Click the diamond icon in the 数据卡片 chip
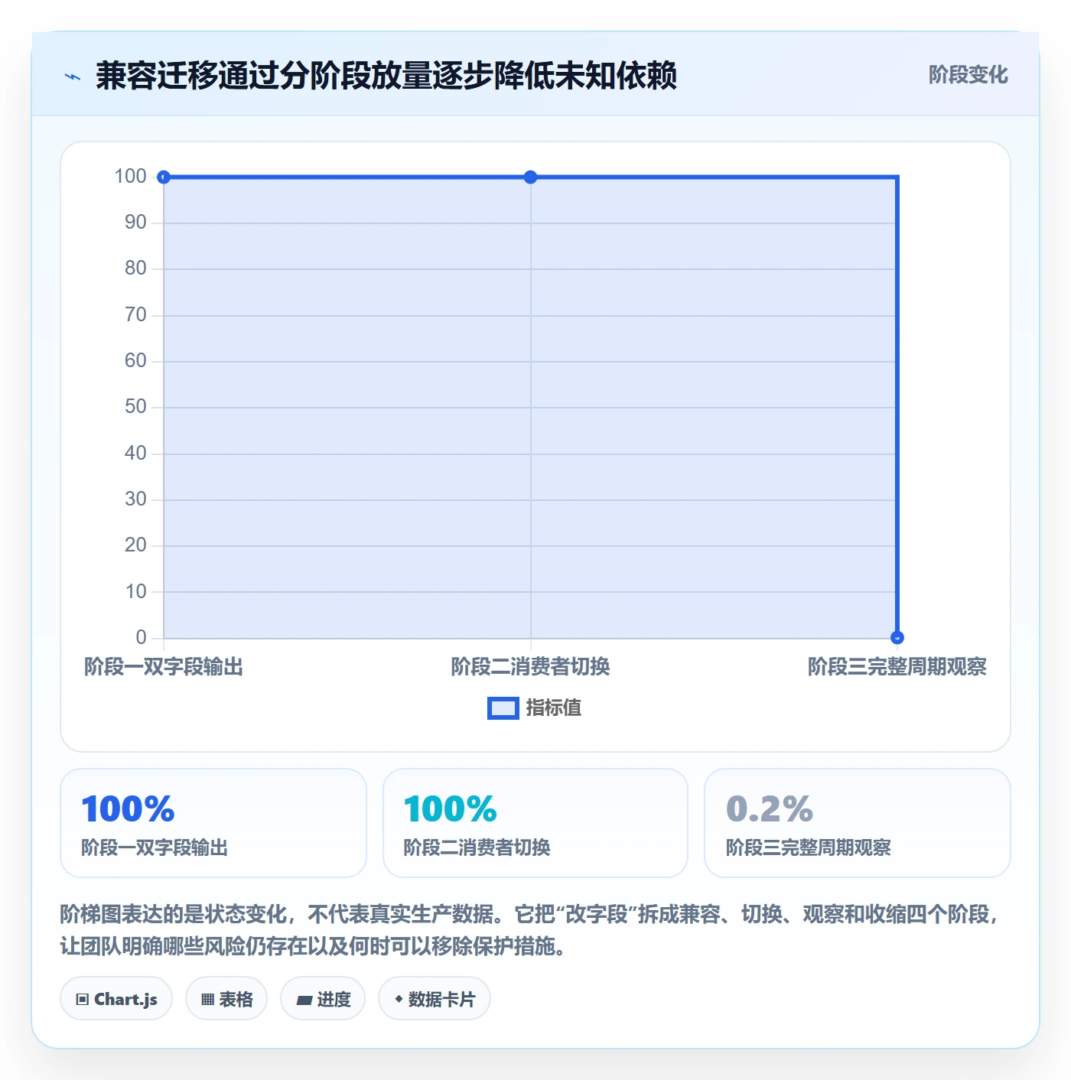The width and height of the screenshot is (1071, 1080). (x=399, y=998)
